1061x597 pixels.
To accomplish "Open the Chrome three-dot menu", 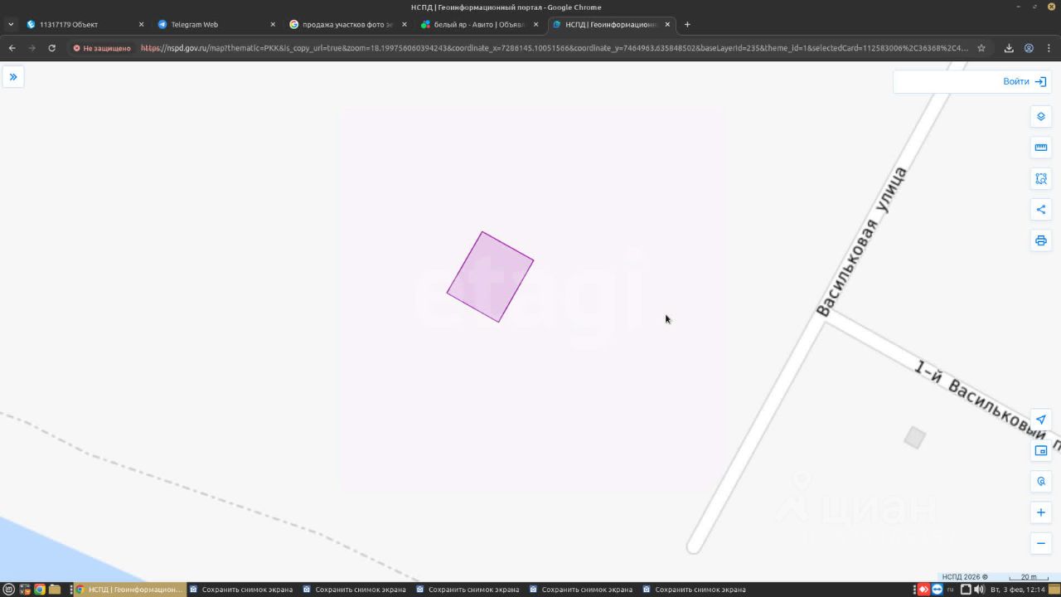I will [x=1049, y=48].
